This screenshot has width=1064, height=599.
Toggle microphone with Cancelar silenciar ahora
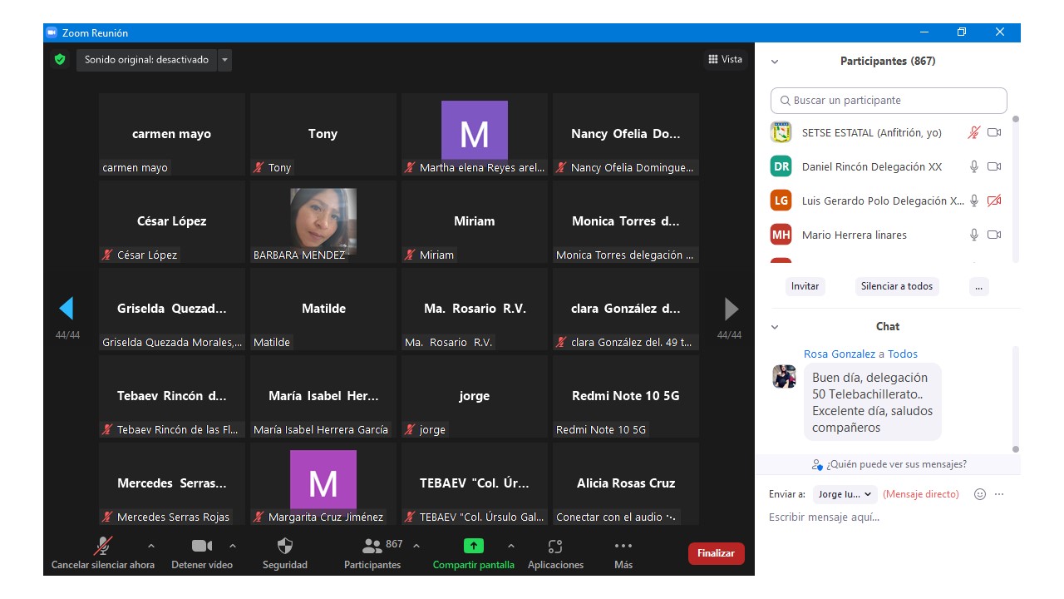pyautogui.click(x=103, y=547)
